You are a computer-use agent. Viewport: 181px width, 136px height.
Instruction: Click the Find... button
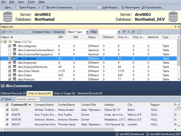pyautogui.click(x=7, y=99)
